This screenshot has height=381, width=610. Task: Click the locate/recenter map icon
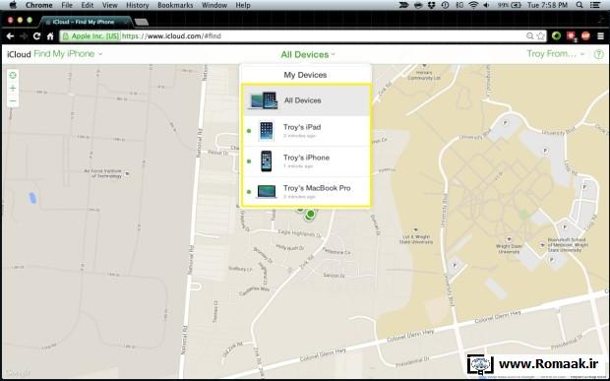[x=13, y=75]
